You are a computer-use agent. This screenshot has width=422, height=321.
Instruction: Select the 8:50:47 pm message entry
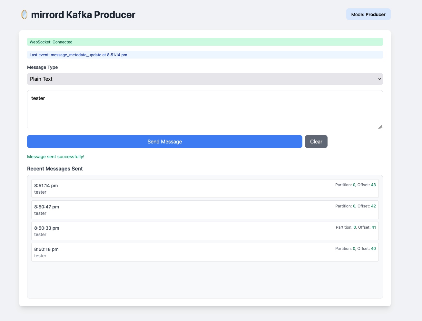[205, 210]
